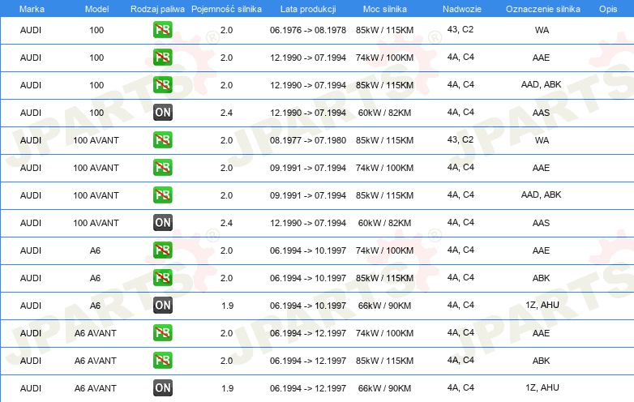Viewport: 634px width, 402px height.
Task: Click model A6 in the ABK row
Action: tap(95, 278)
